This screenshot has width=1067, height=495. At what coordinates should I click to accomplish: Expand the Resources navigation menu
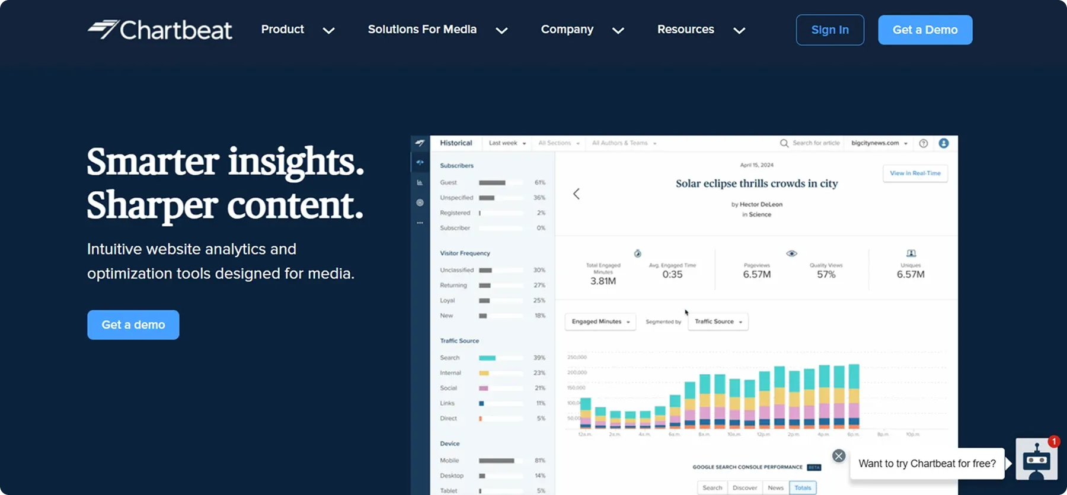click(x=701, y=30)
